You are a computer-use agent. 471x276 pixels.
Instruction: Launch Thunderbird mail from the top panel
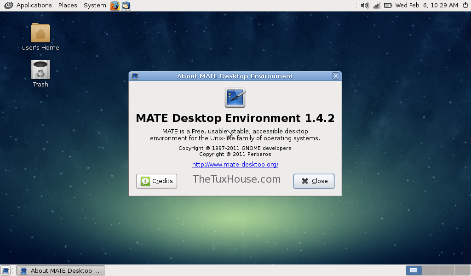pos(126,6)
